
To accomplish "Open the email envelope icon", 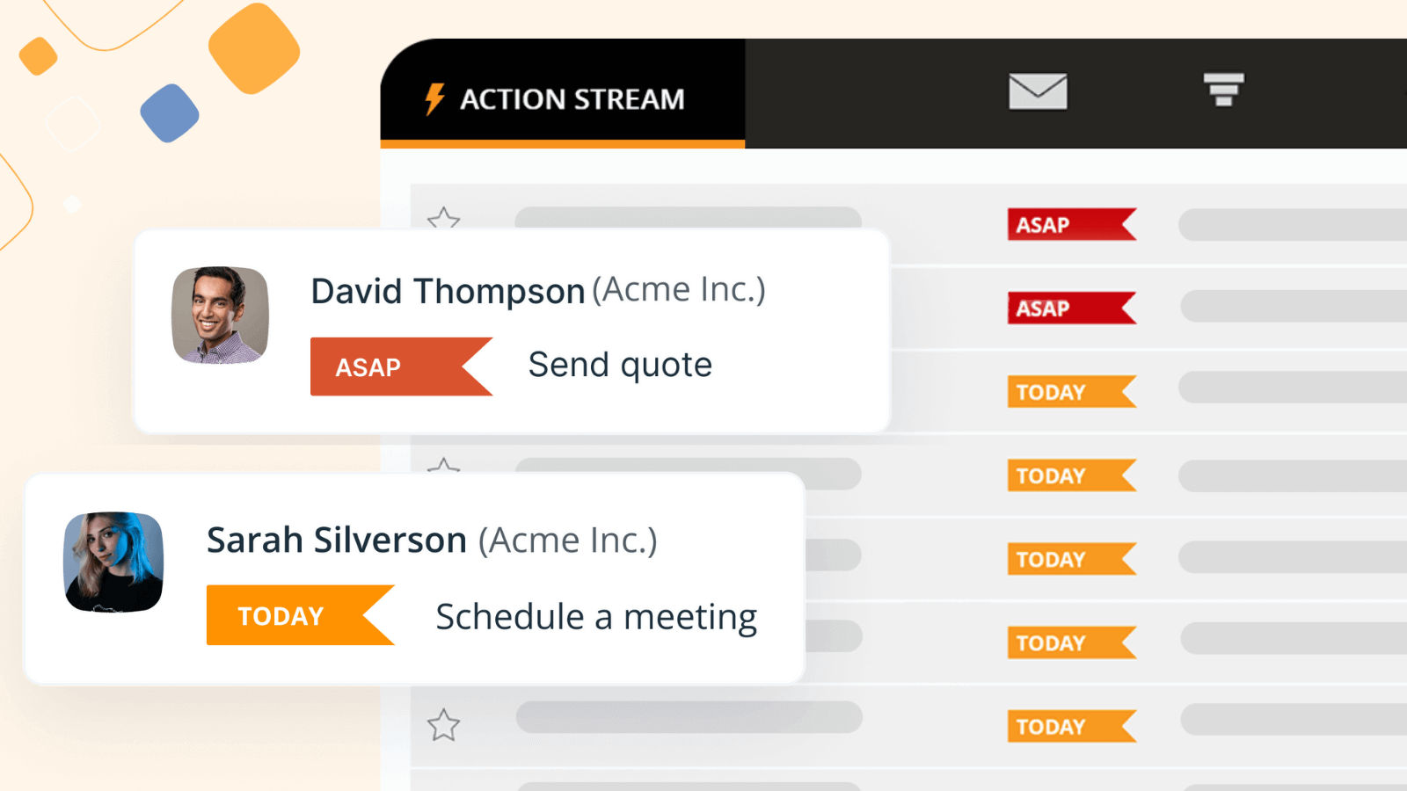I will point(1038,91).
